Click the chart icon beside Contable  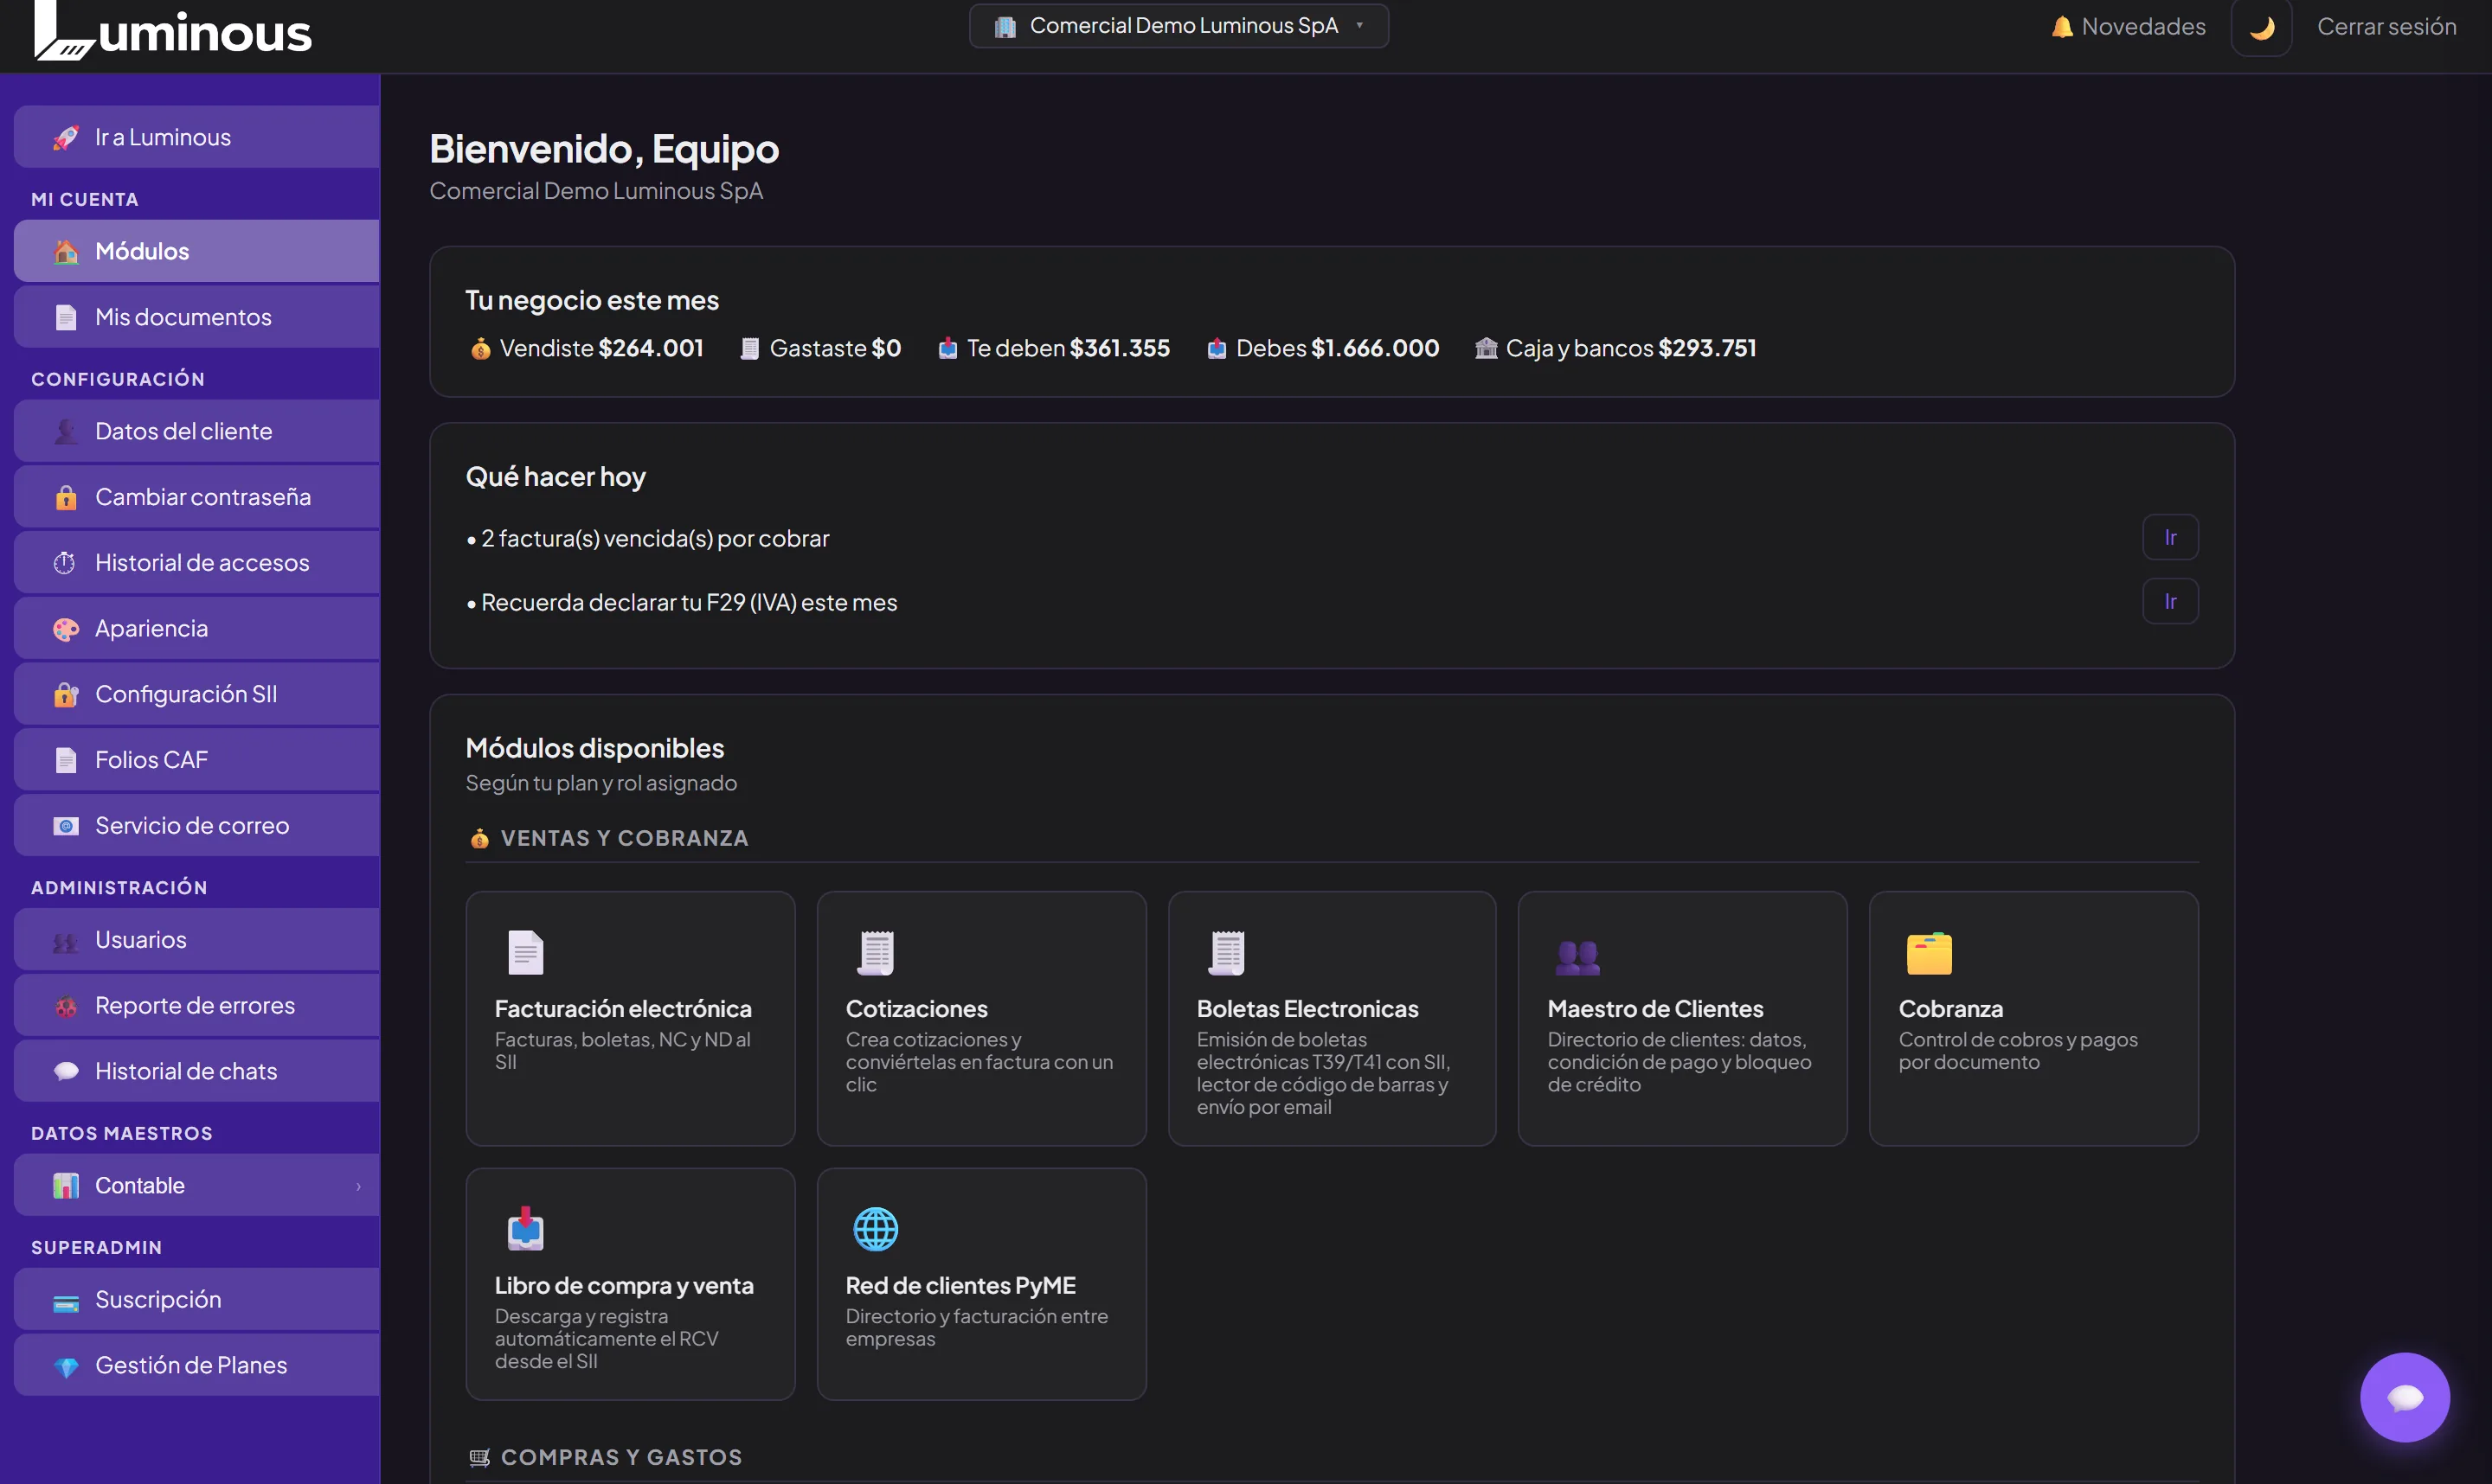pos(66,1186)
